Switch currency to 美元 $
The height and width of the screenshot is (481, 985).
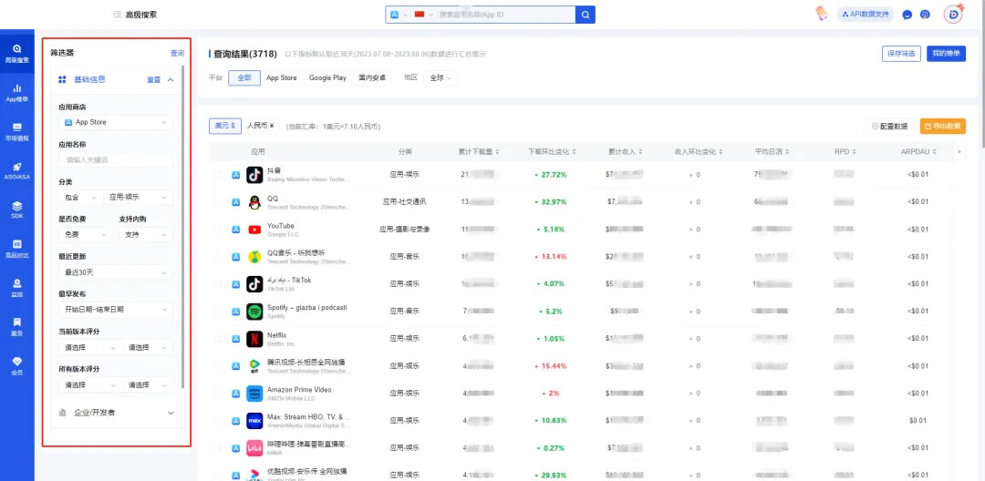(225, 126)
